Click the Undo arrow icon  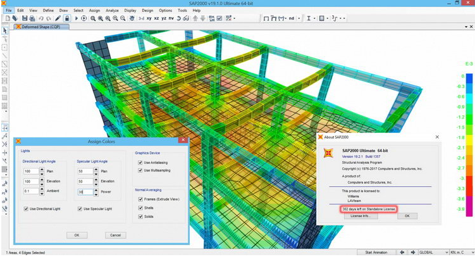(x=41, y=18)
